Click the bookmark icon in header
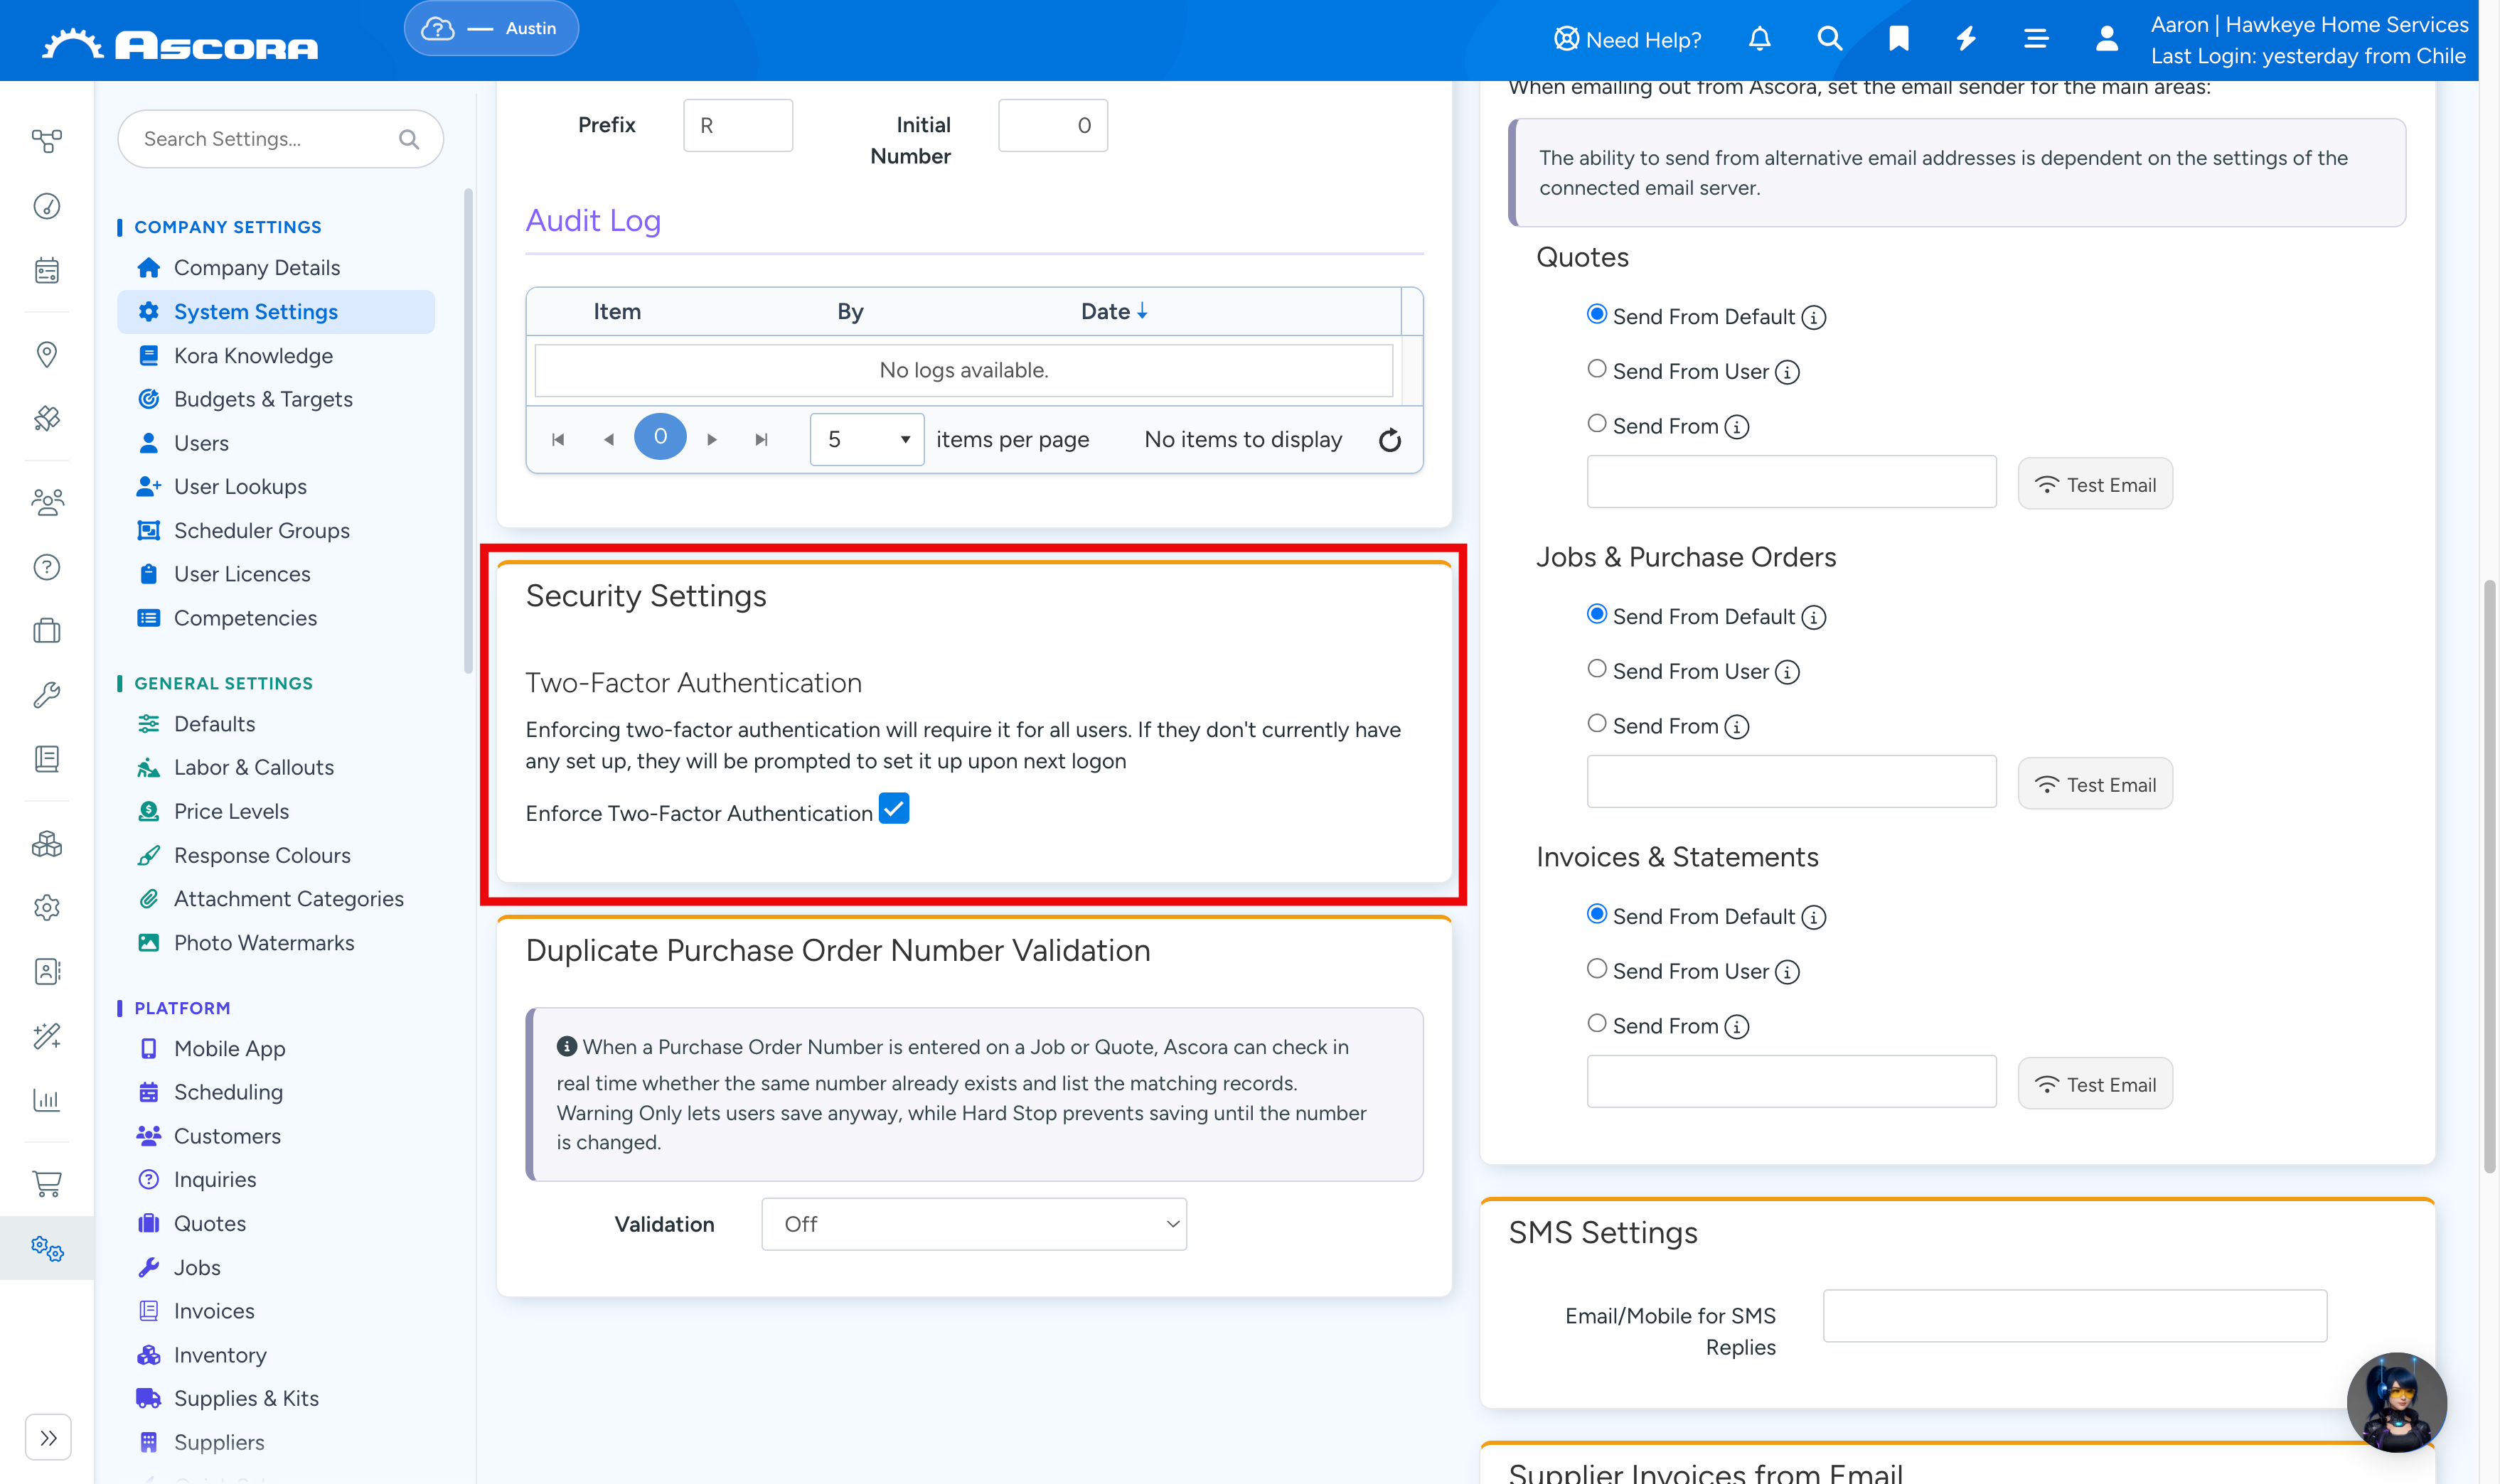Screen dimensions: 2500x1484 pos(1898,39)
